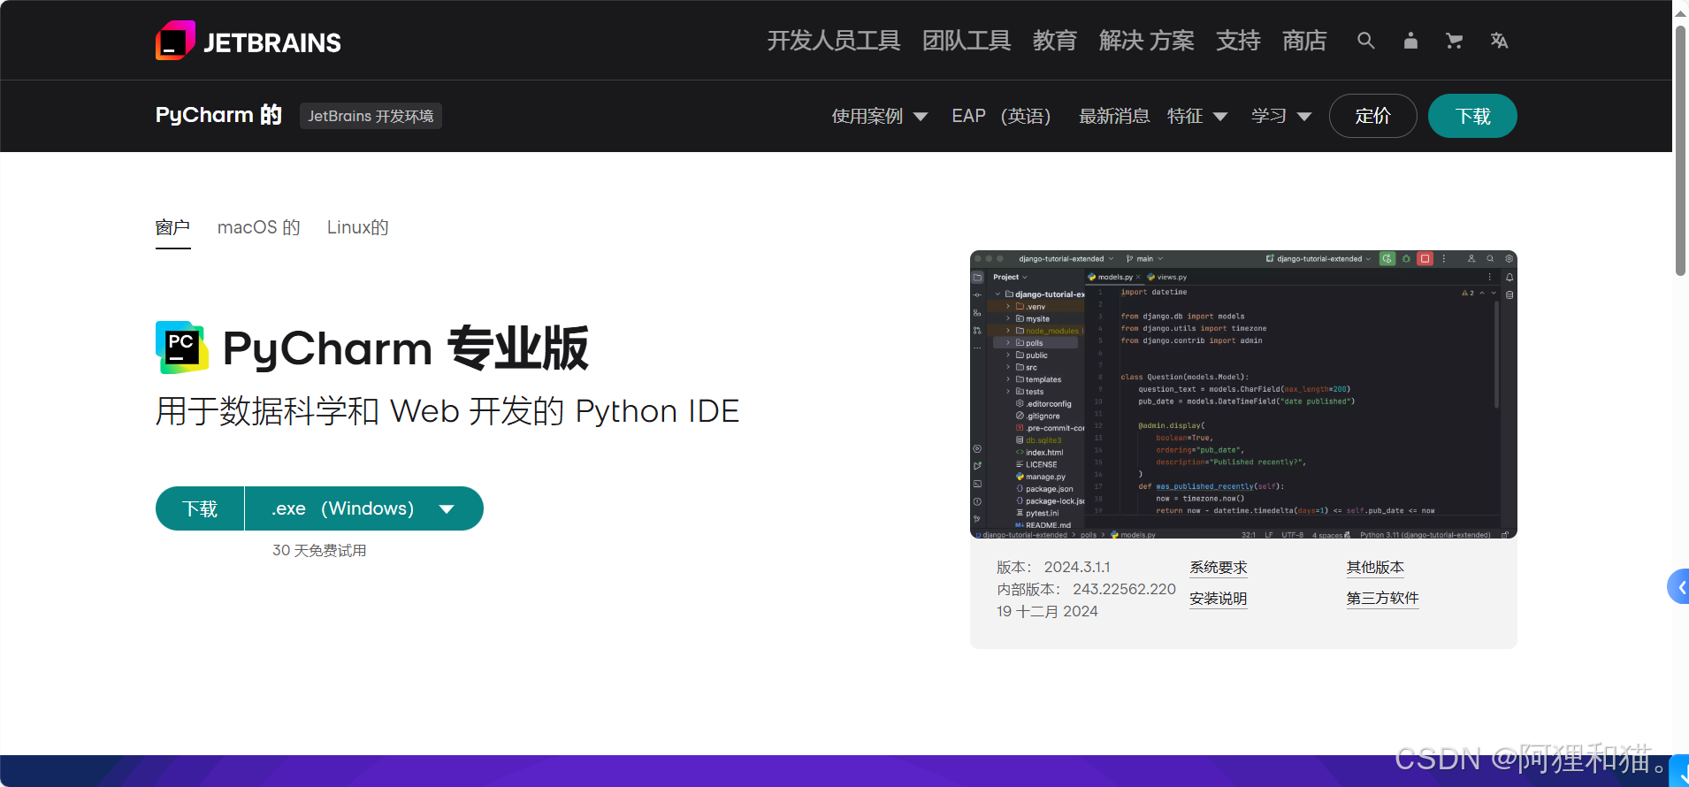Screen dimensions: 1689x787
Task: Open 团队工具 menu
Action: tap(967, 41)
